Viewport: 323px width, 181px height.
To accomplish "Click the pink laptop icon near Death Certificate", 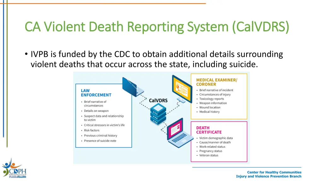I will pyautogui.click(x=180, y=133).
